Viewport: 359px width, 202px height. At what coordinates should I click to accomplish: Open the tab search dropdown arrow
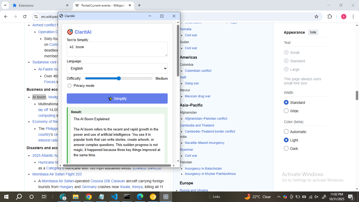(x=5, y=5)
